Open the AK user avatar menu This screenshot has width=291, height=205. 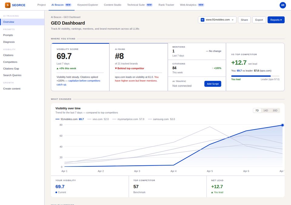[283, 5]
